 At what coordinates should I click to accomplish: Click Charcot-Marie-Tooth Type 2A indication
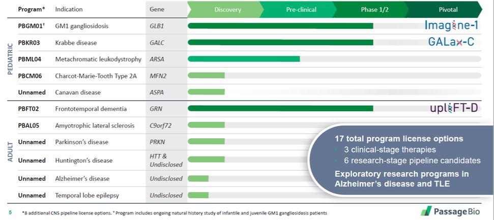(96, 76)
